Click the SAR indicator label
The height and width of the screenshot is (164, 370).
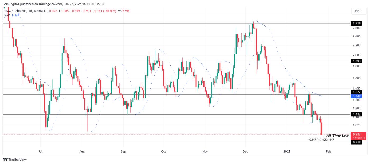pos(7,15)
